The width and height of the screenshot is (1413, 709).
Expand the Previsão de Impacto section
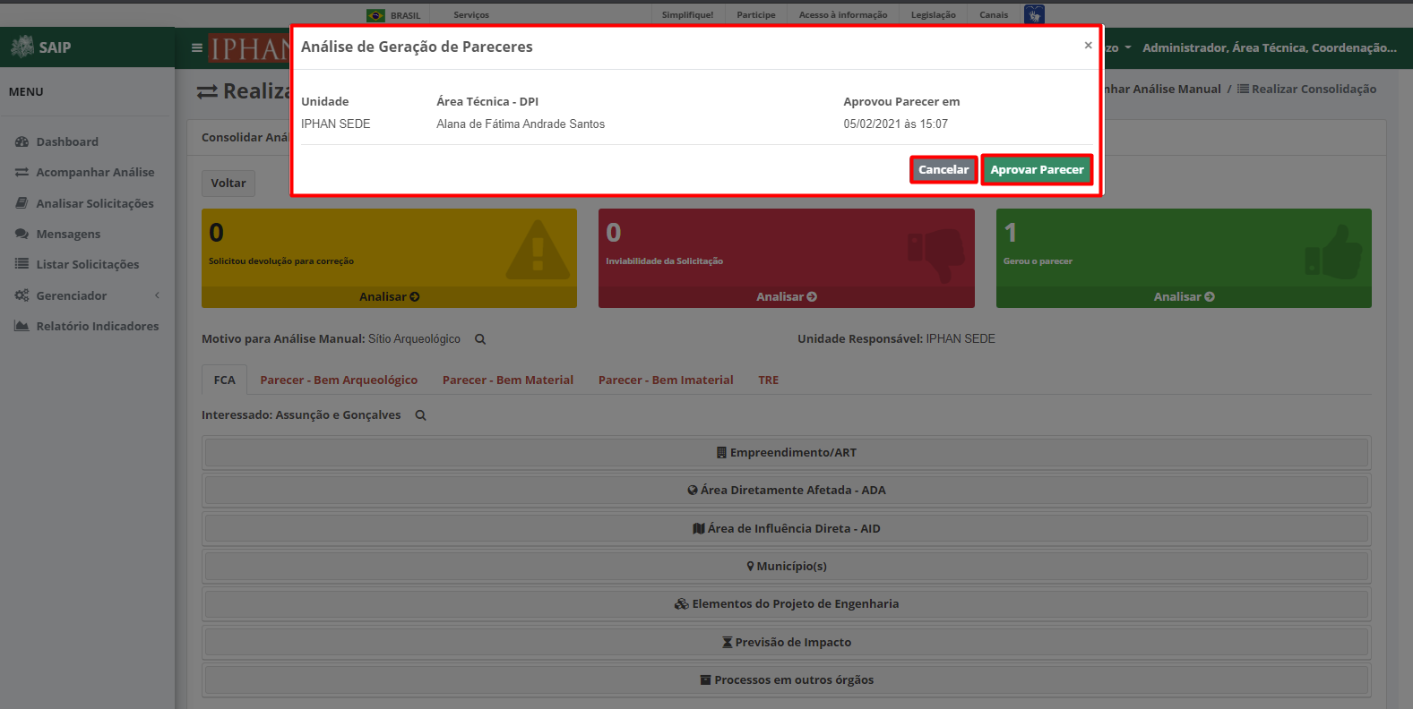[787, 642]
